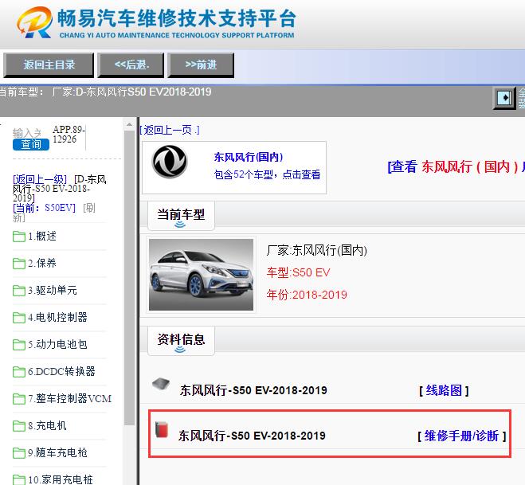Open folder icon for 6.DCDC转换器
The width and height of the screenshot is (525, 485).
click(x=19, y=372)
